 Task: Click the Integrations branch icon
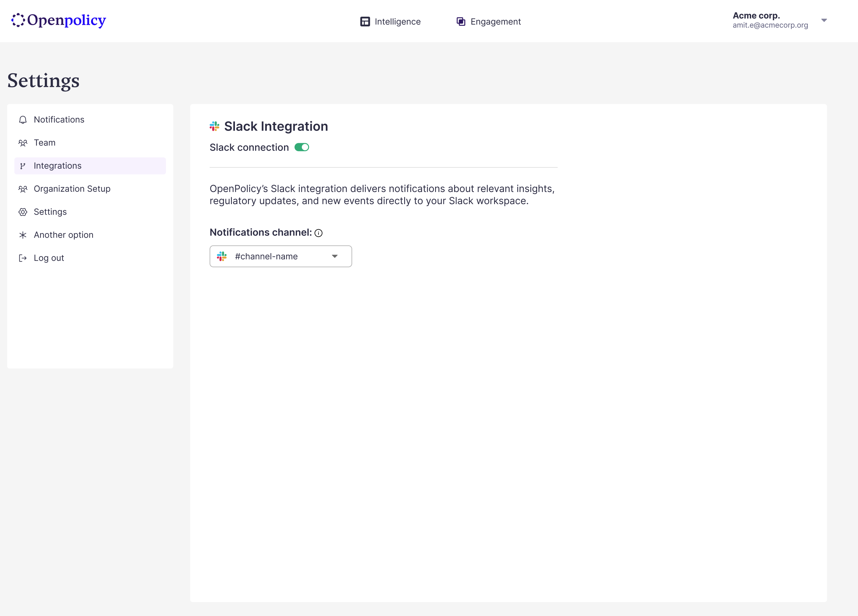coord(23,166)
